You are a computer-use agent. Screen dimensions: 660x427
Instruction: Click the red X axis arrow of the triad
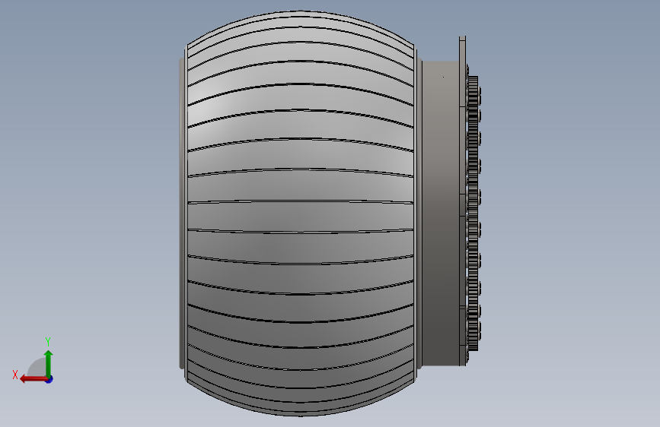coord(33,379)
